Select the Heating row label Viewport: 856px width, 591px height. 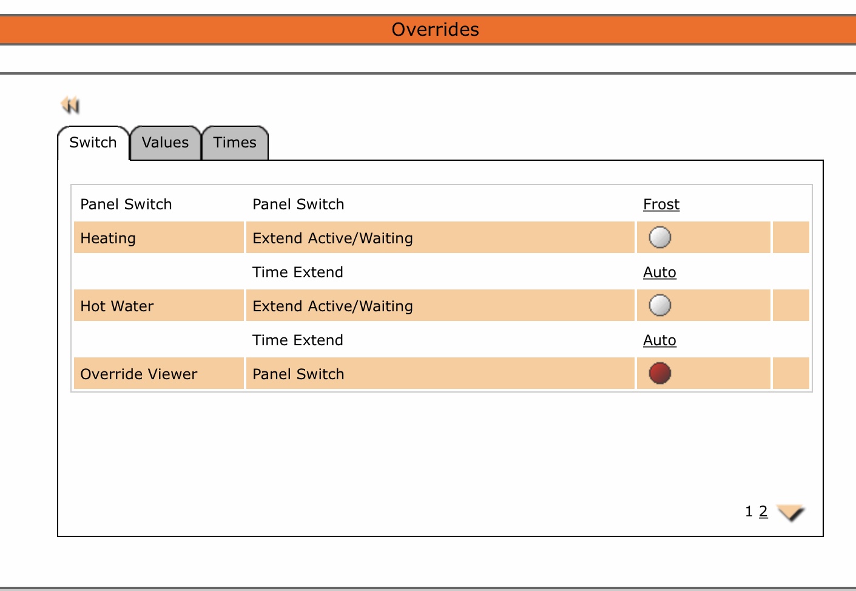108,238
